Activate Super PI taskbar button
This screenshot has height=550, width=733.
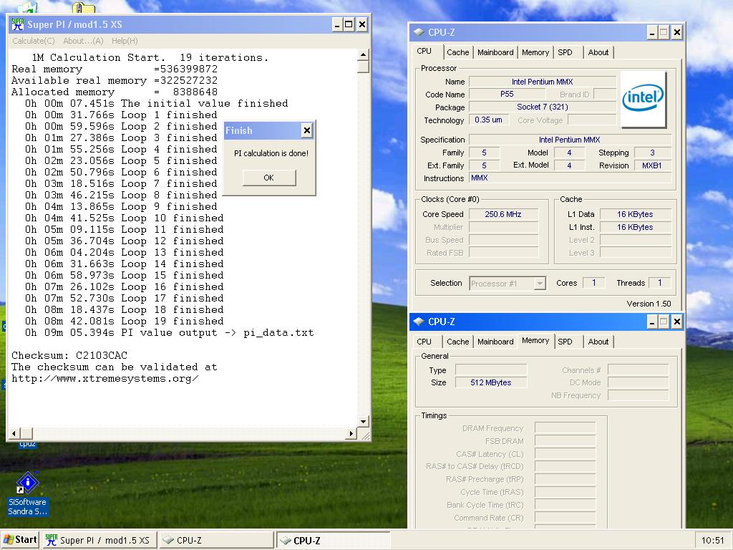tap(99, 540)
